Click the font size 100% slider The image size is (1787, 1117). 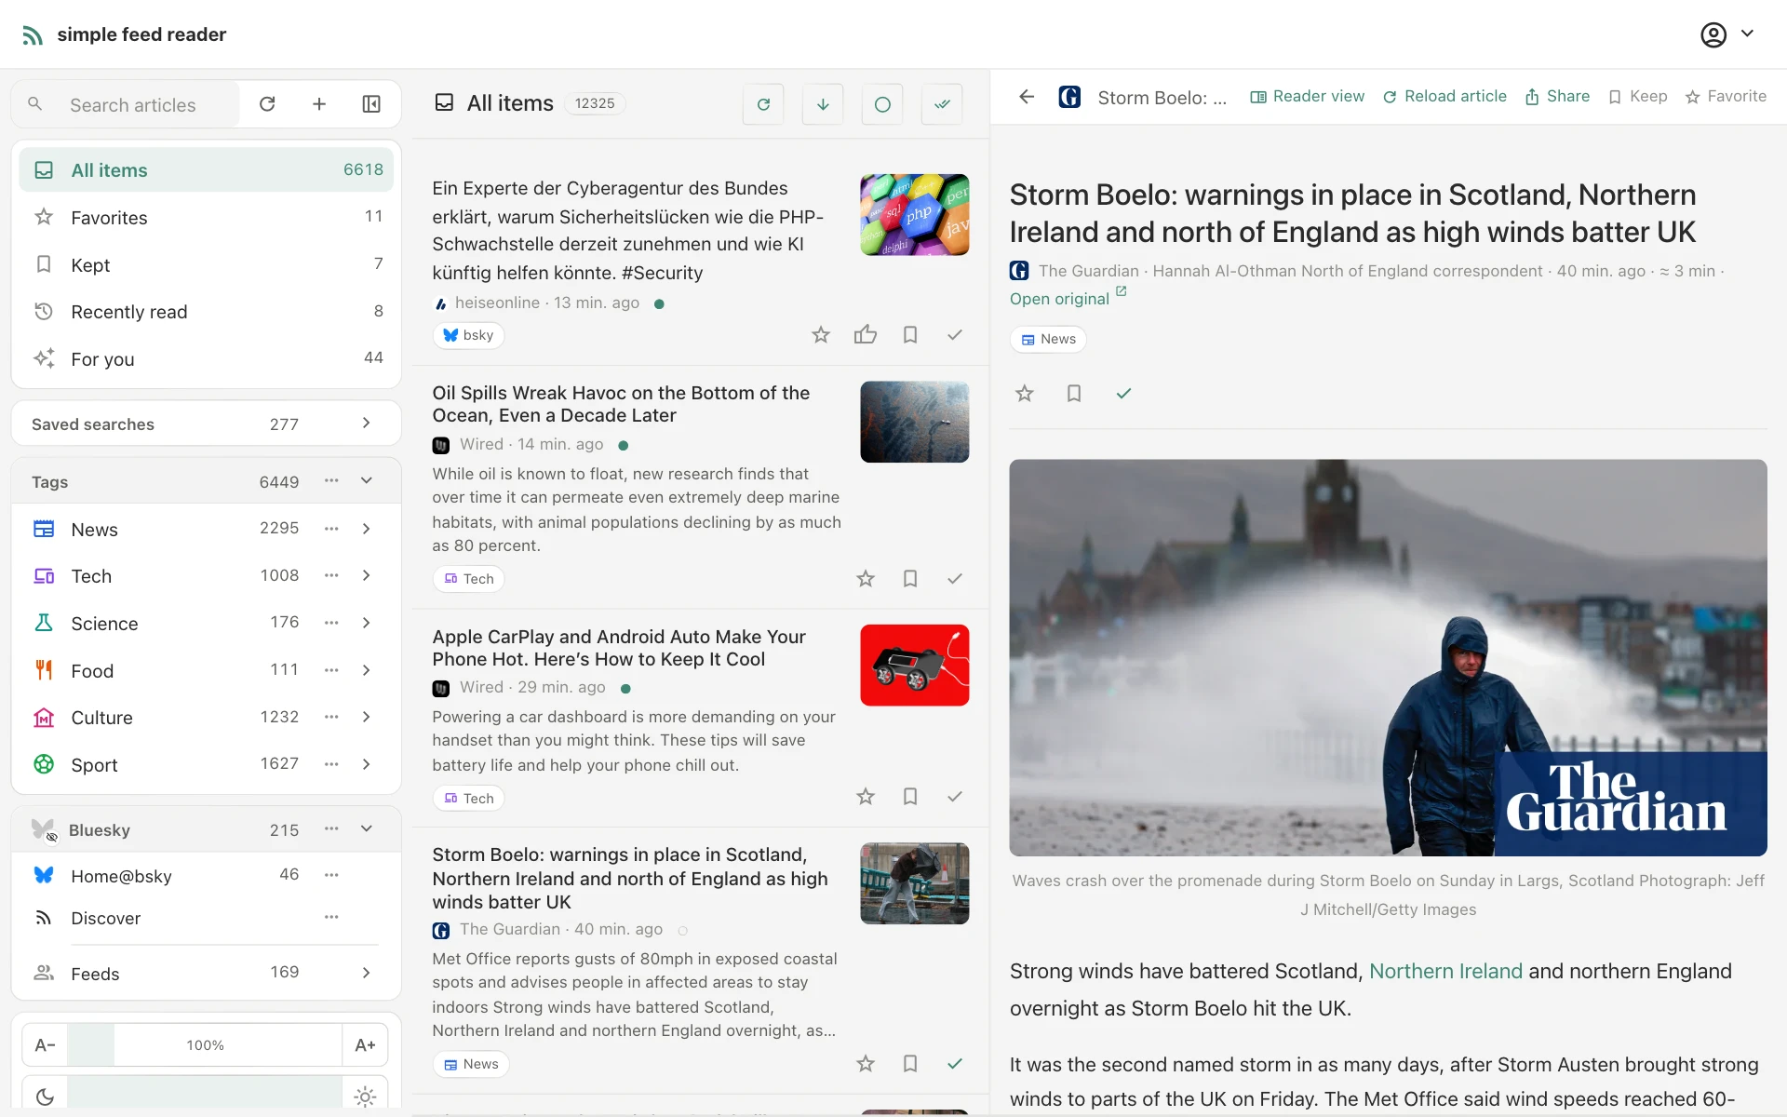tap(205, 1045)
